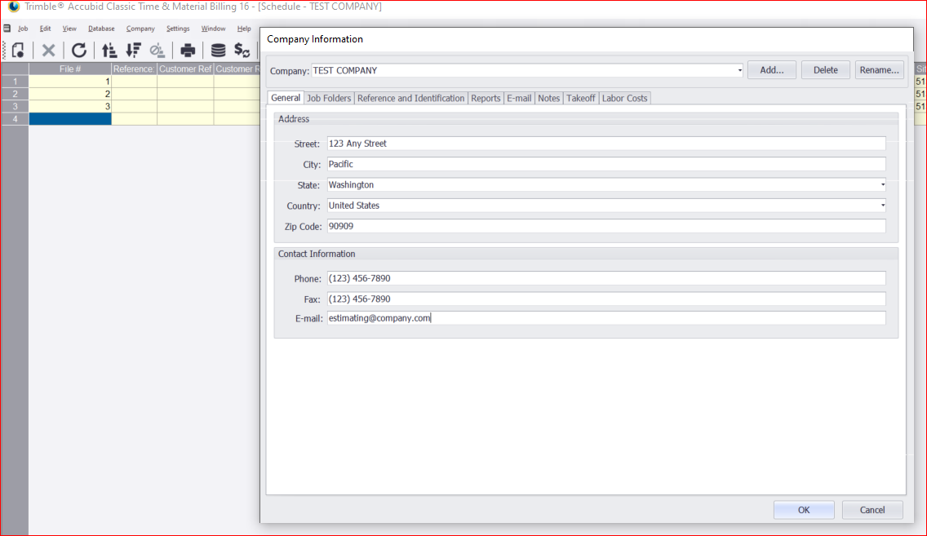This screenshot has height=536, width=927.
Task: Click the sort ascending toolbar icon
Action: point(109,51)
